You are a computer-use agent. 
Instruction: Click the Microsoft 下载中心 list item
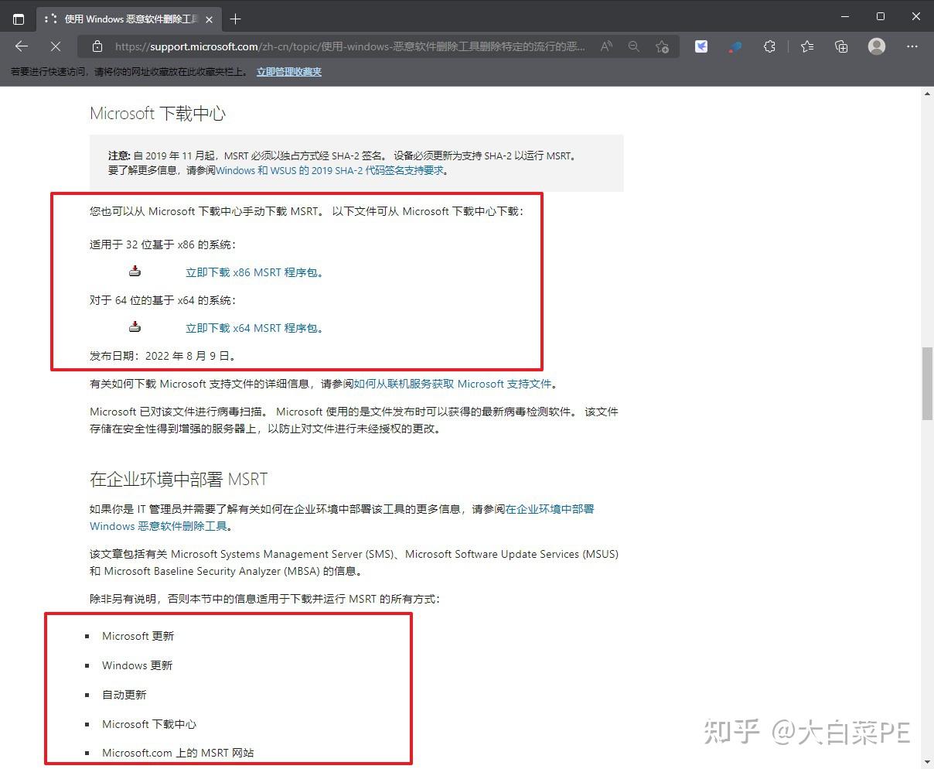pyautogui.click(x=149, y=724)
